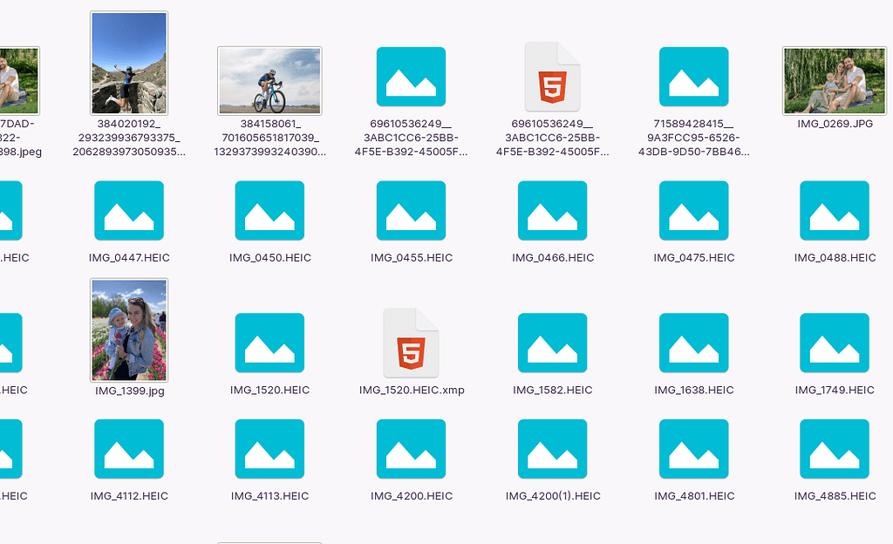Screen dimensions: 893x544
Task: Open the hiking photo thumbnail 384020192
Action: [x=128, y=63]
